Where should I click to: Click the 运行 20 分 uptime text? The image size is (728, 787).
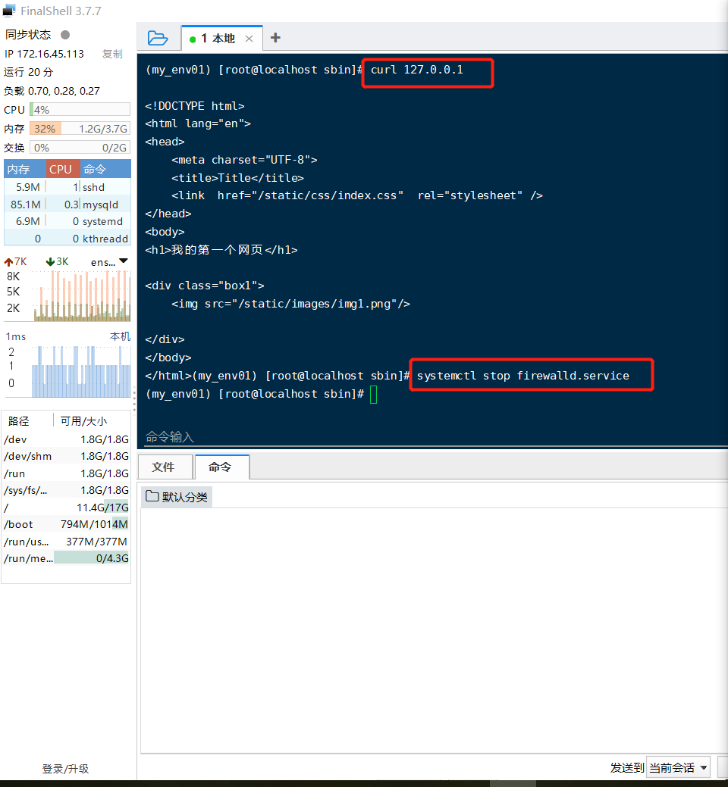click(29, 72)
